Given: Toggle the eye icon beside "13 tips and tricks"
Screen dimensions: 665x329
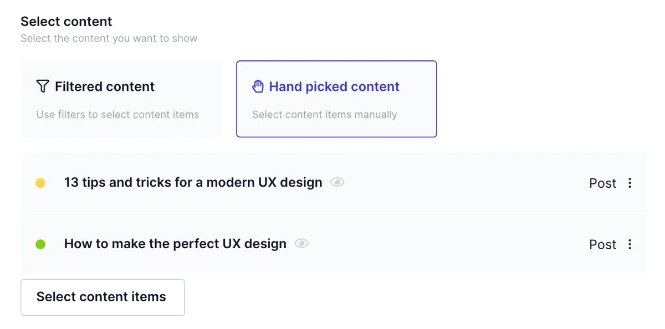Looking at the screenshot, I should point(337,182).
